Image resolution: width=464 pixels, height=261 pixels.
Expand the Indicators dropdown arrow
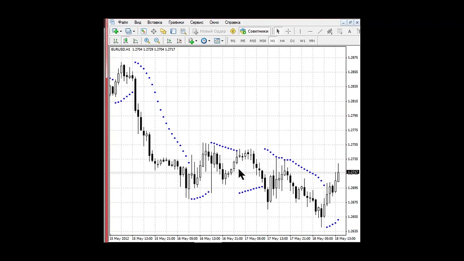click(196, 41)
